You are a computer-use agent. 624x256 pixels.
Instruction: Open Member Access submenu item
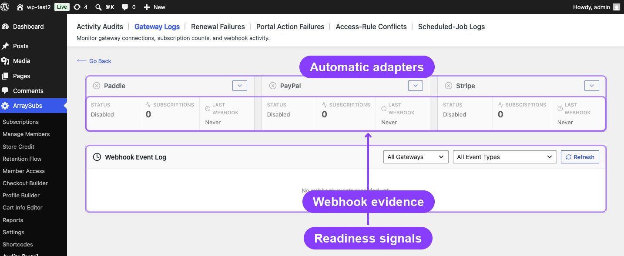23,171
